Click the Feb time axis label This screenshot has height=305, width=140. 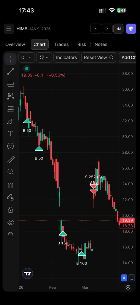click(x=52, y=287)
